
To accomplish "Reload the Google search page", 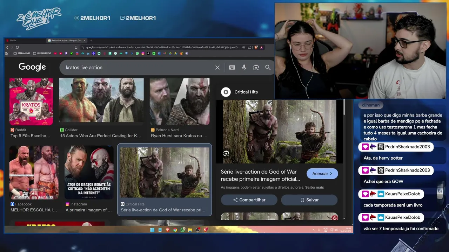I will (17, 47).
